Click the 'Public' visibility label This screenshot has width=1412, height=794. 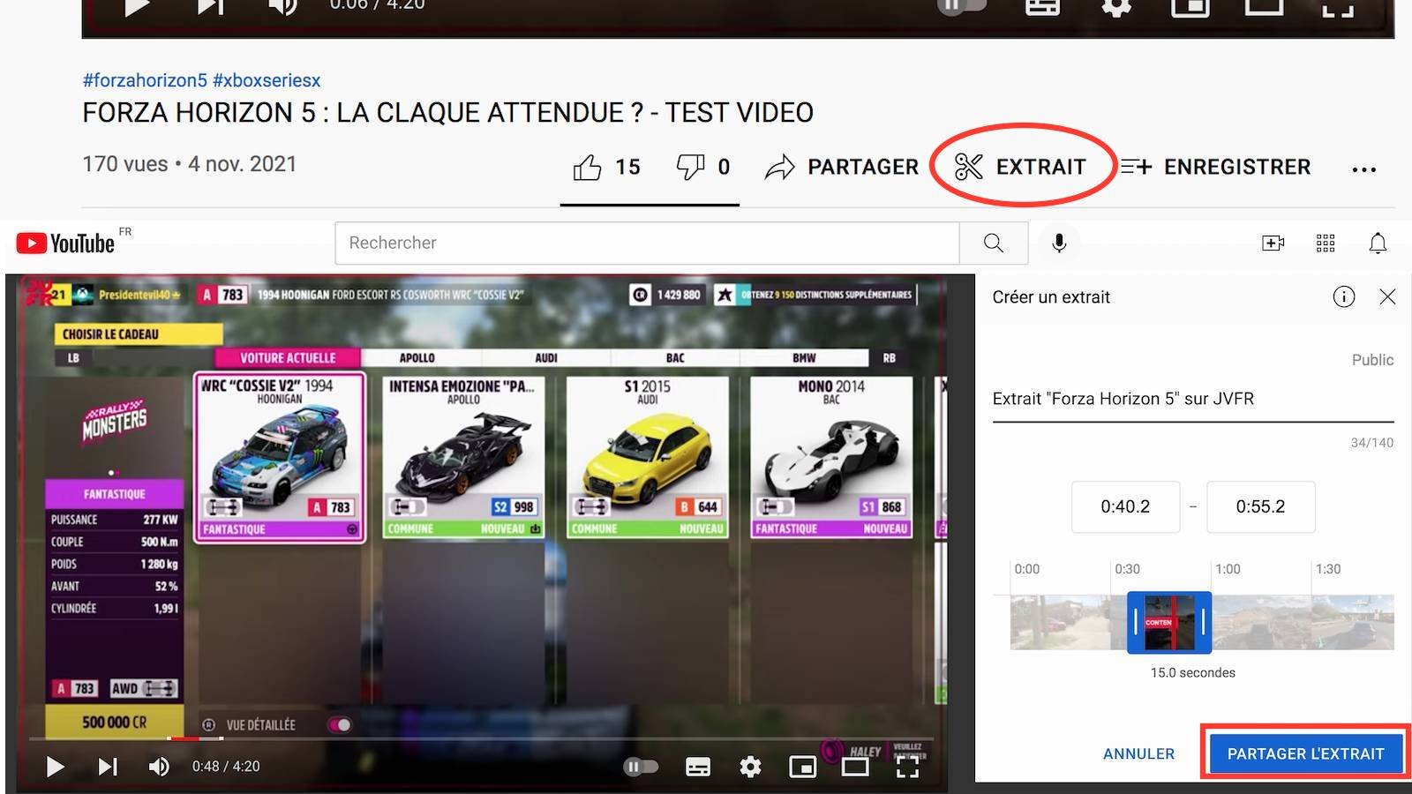(1372, 360)
